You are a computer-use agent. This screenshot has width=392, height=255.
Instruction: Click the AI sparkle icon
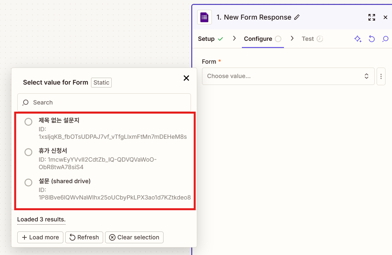pos(358,39)
